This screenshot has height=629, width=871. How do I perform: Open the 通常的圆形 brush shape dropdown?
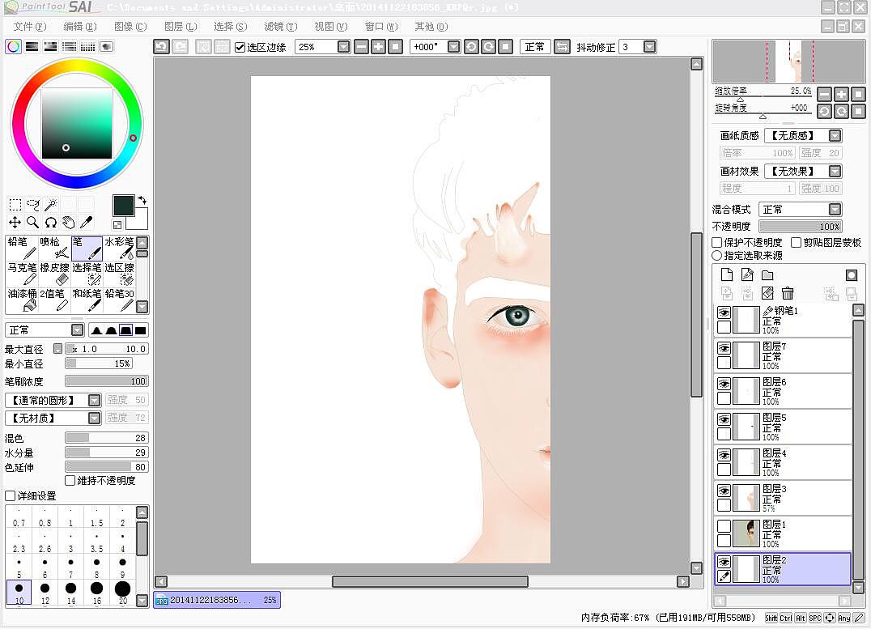(x=95, y=400)
